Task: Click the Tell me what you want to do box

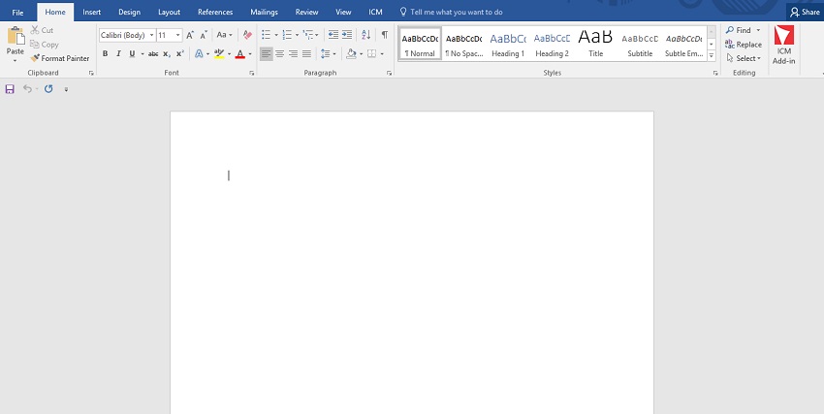Action: 456,12
